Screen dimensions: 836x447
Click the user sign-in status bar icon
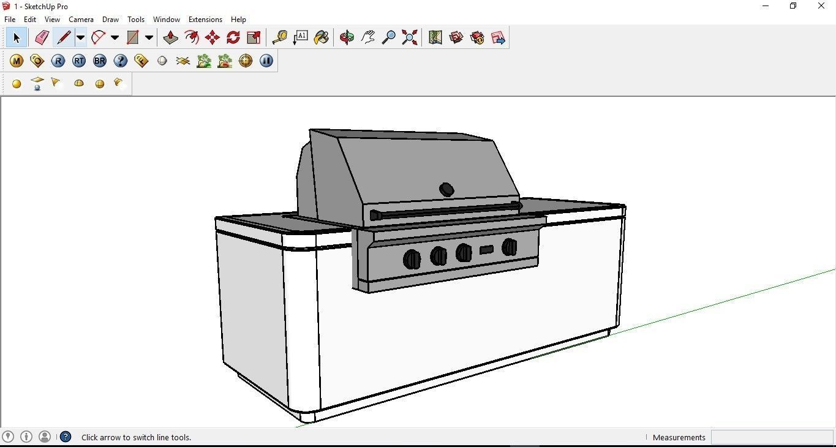point(45,437)
